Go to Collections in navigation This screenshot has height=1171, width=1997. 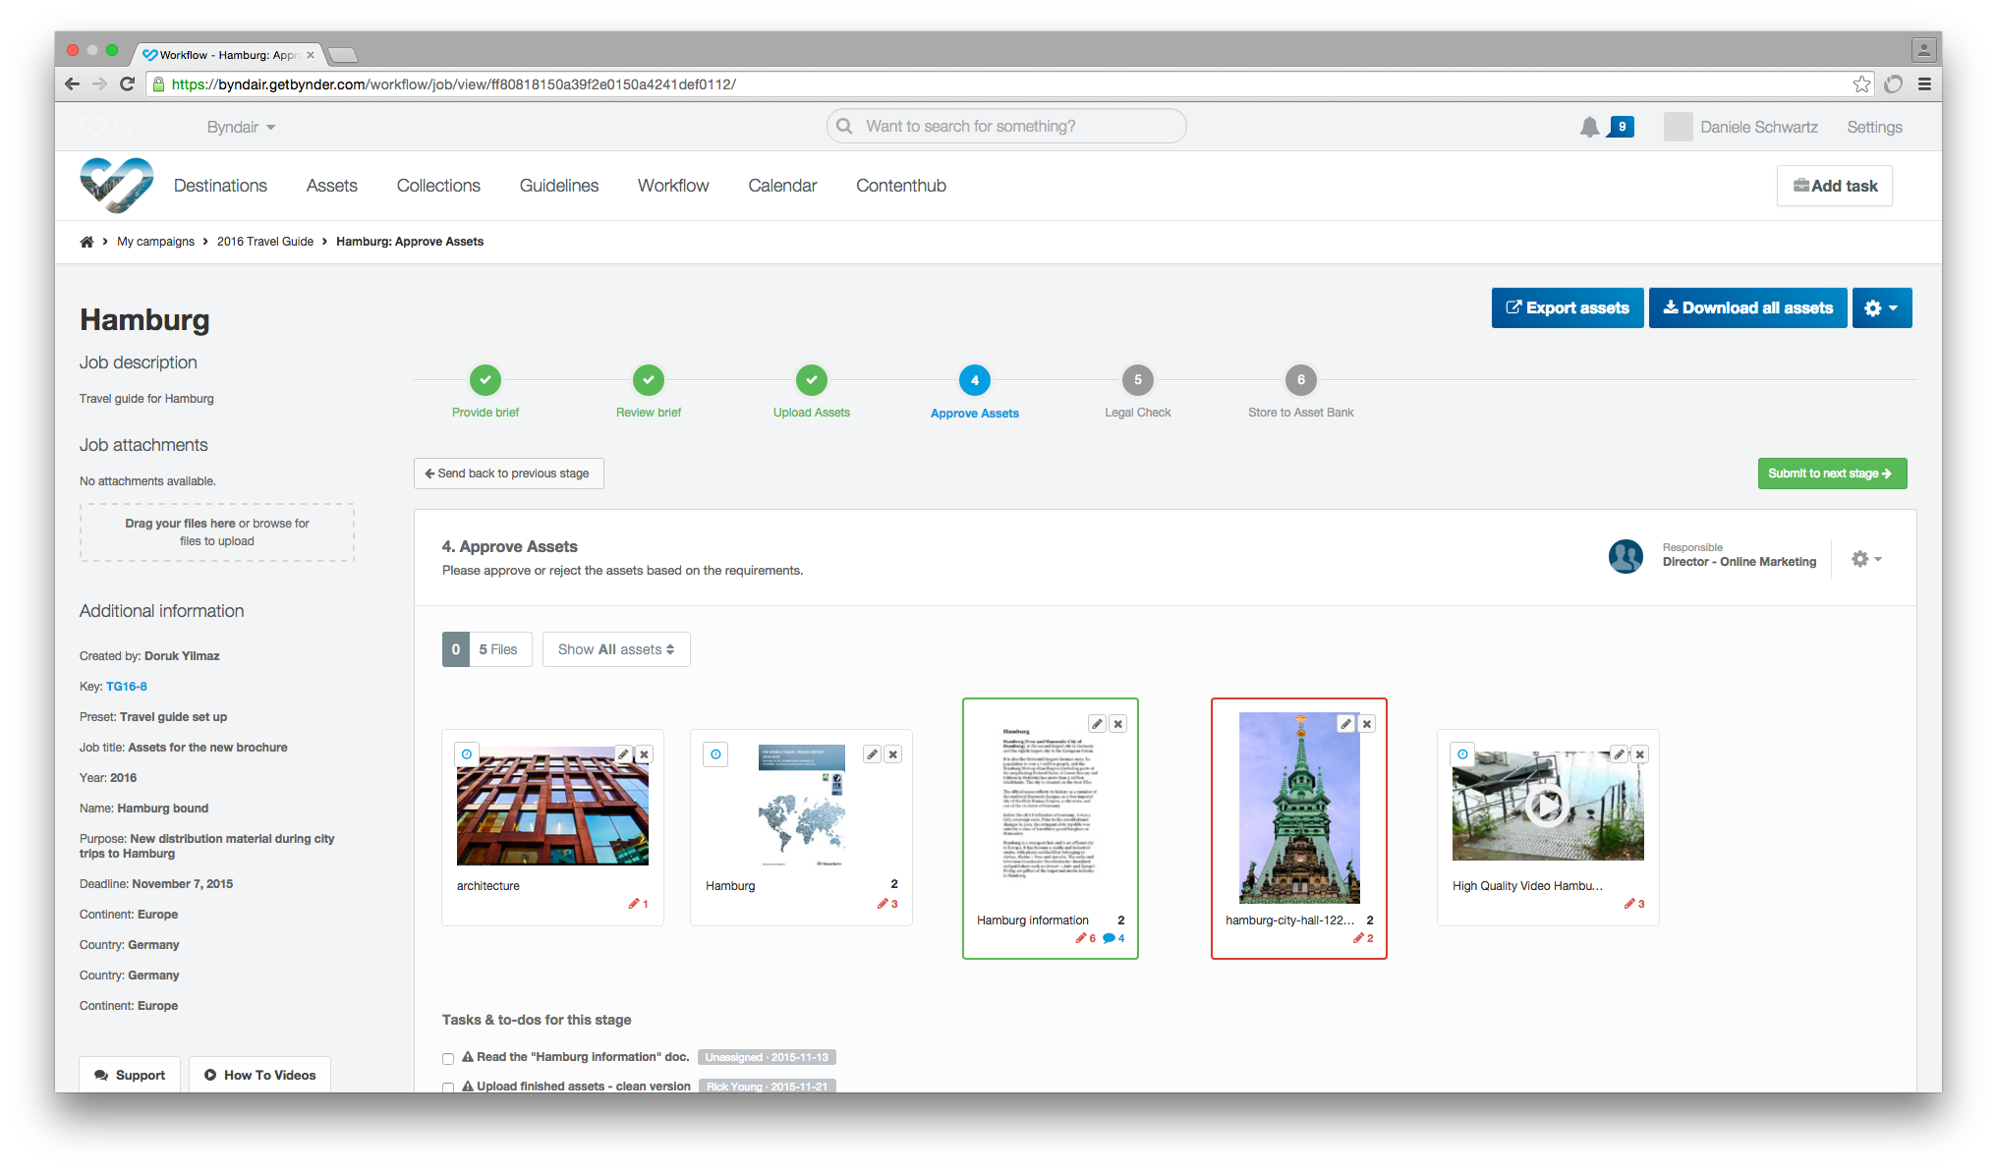pos(438,186)
